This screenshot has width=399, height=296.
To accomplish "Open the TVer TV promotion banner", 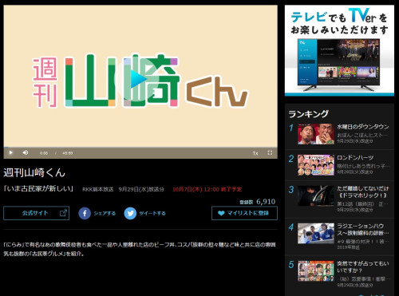I will [339, 50].
